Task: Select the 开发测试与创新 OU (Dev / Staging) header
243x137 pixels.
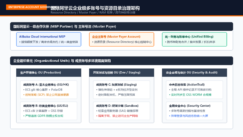Action: click(121, 73)
